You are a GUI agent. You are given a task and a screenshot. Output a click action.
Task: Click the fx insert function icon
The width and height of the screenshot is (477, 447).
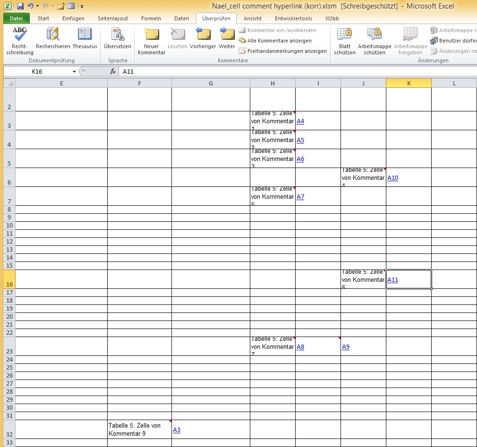[x=112, y=71]
